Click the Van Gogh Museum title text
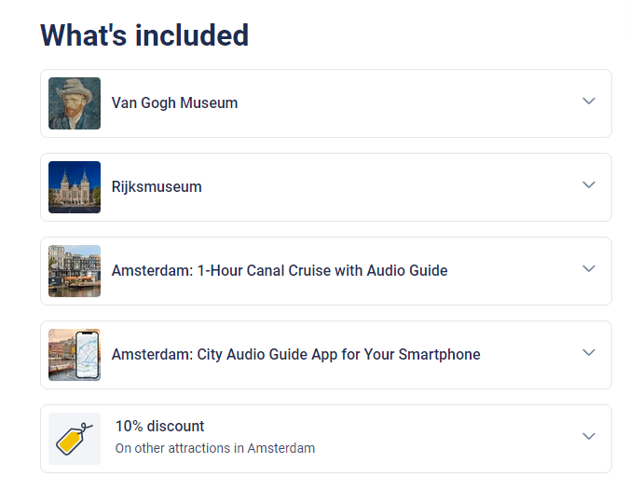This screenshot has height=490, width=629. (x=174, y=103)
